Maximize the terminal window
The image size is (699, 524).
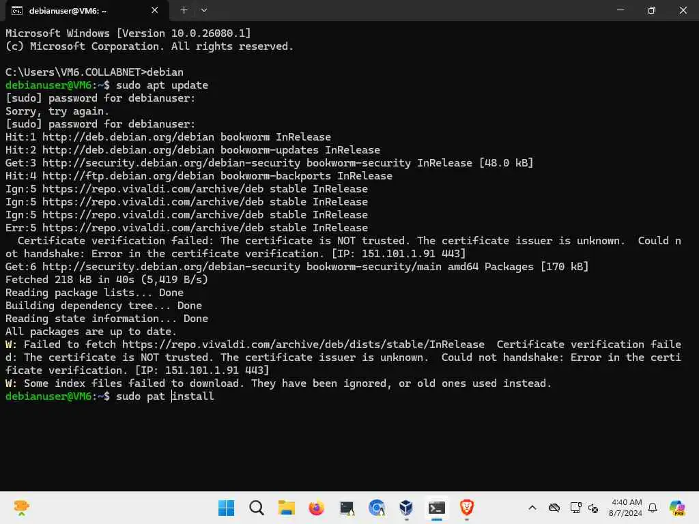click(x=651, y=10)
